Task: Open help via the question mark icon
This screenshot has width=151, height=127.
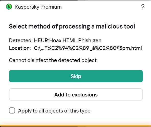Action: coord(143,7)
